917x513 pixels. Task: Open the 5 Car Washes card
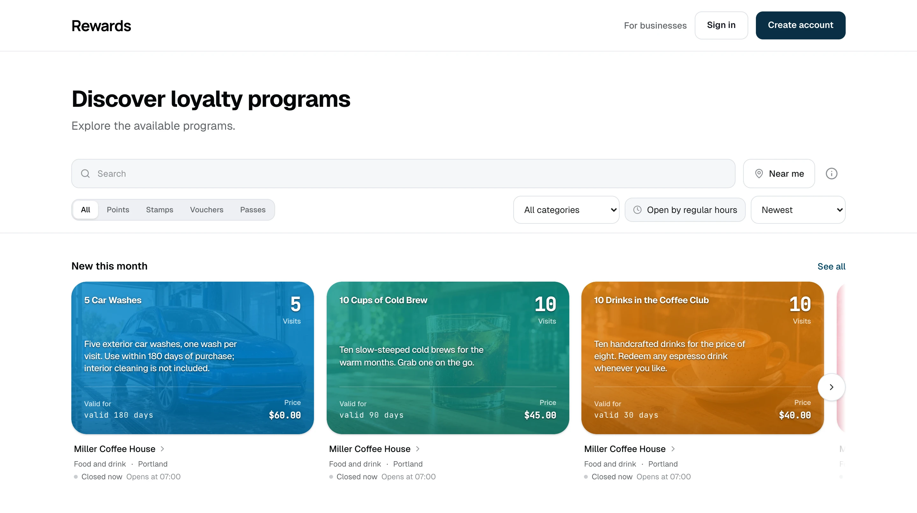click(x=193, y=358)
